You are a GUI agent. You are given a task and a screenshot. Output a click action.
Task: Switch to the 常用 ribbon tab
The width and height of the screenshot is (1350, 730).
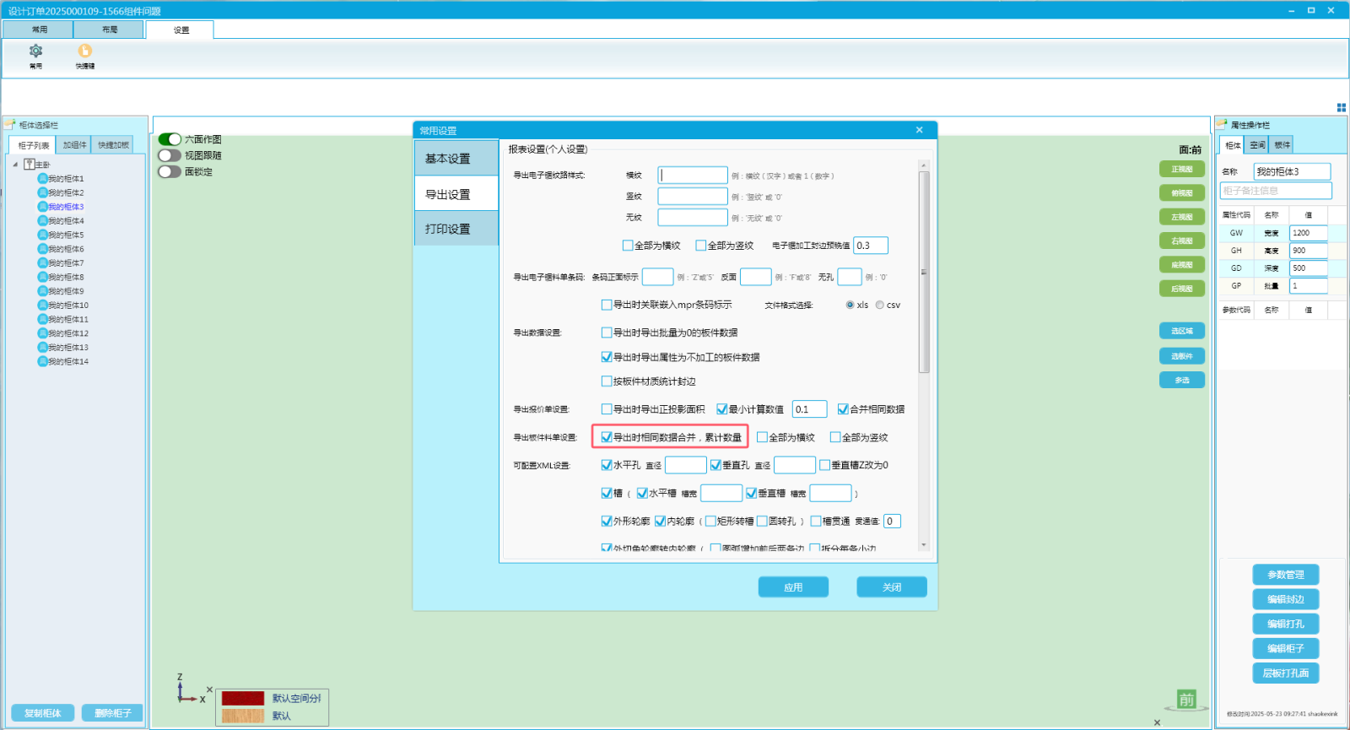pos(39,30)
